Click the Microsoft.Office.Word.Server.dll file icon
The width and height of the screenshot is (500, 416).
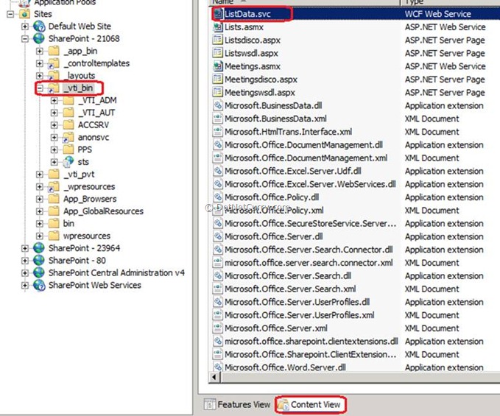click(218, 367)
